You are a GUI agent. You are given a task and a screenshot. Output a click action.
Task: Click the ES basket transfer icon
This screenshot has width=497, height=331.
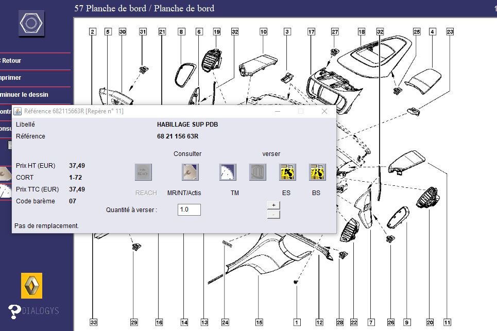click(287, 172)
